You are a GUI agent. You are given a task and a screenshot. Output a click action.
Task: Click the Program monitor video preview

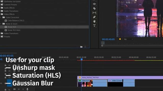click(140, 18)
